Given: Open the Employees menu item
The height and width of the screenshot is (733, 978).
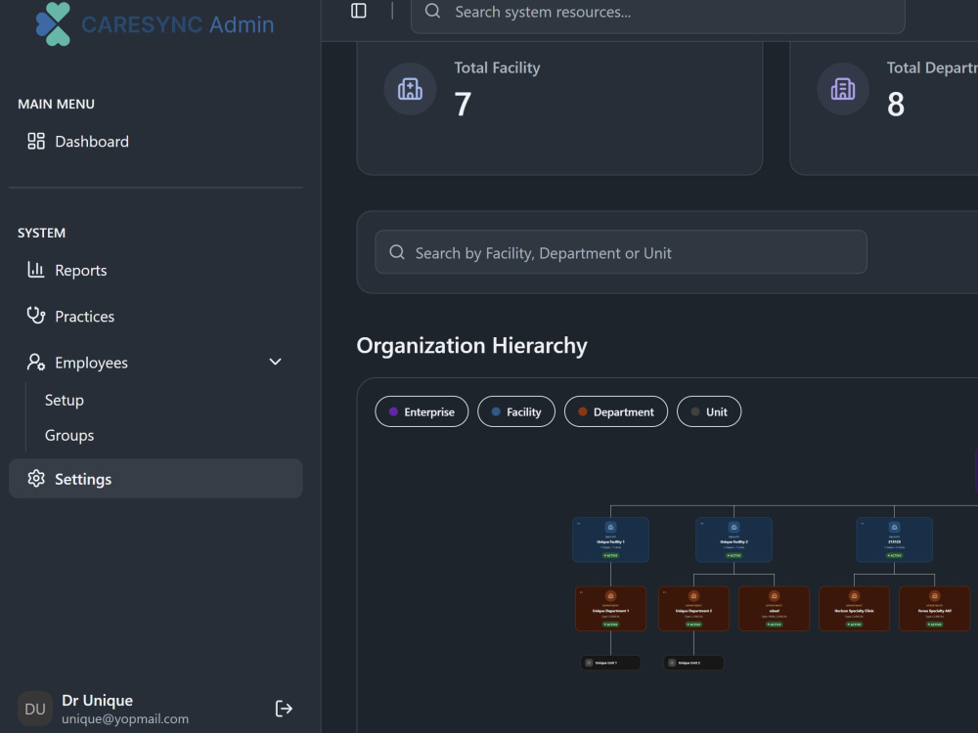Looking at the screenshot, I should [156, 363].
